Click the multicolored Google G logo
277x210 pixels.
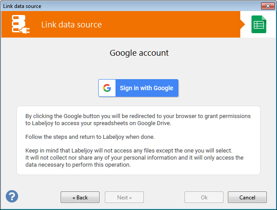coord(107,88)
